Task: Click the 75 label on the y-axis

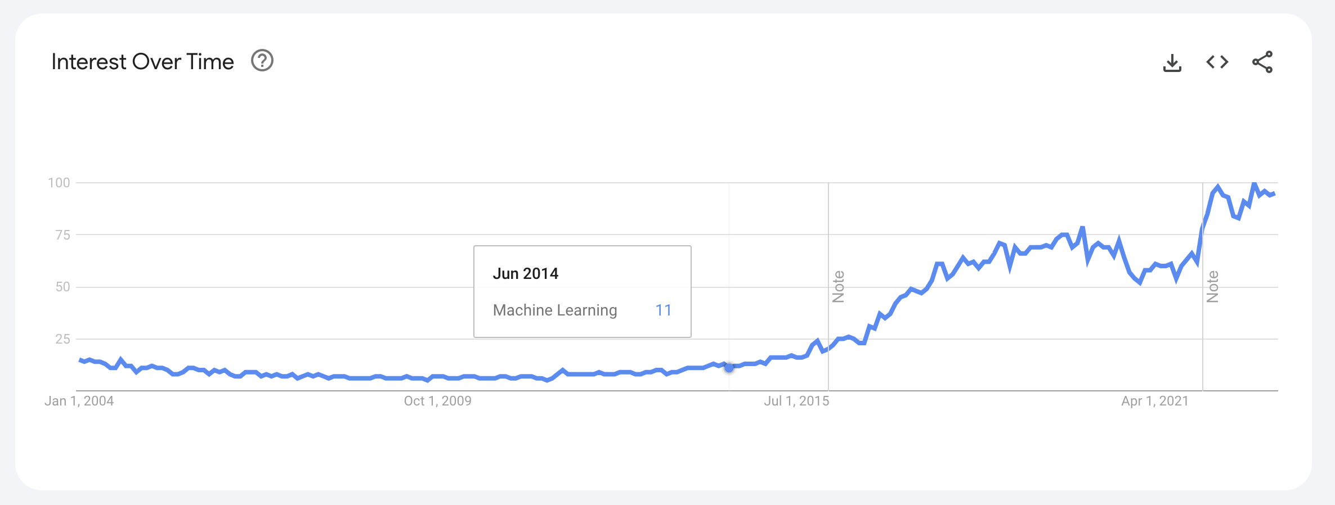Action: tap(62, 235)
